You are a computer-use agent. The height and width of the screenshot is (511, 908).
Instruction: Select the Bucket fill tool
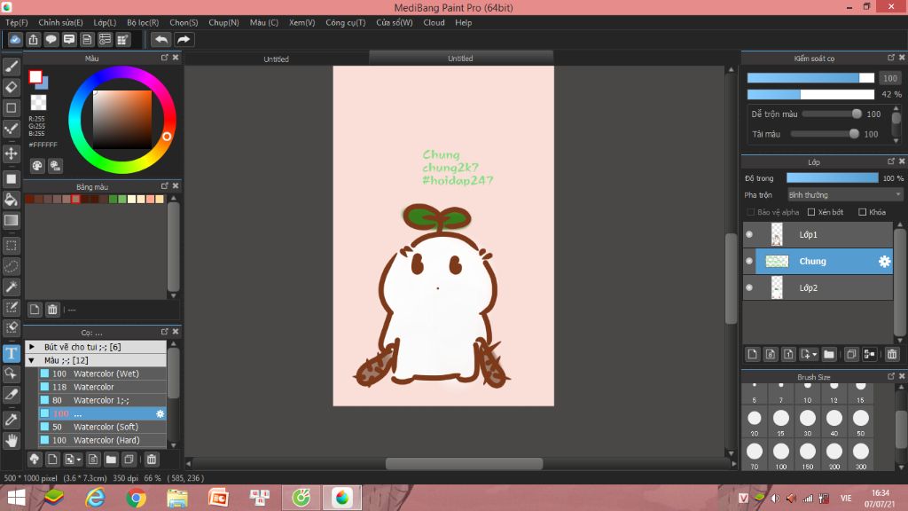click(11, 200)
